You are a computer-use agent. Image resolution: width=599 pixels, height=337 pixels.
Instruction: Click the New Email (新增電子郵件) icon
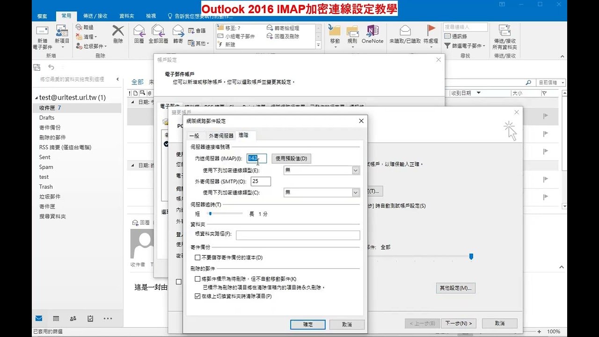tap(43, 31)
